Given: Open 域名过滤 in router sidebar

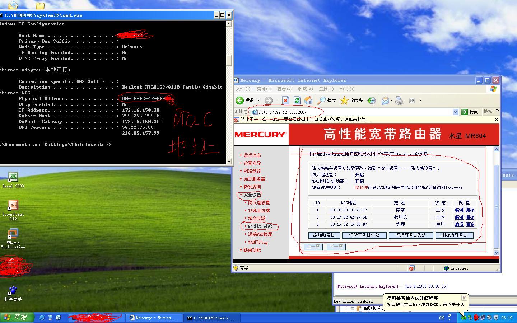Looking at the screenshot, I should point(257,219).
